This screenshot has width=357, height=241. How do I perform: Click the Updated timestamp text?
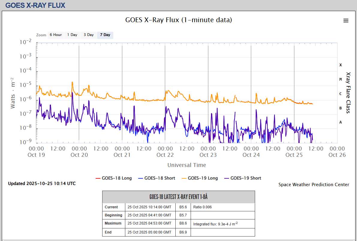click(42, 183)
